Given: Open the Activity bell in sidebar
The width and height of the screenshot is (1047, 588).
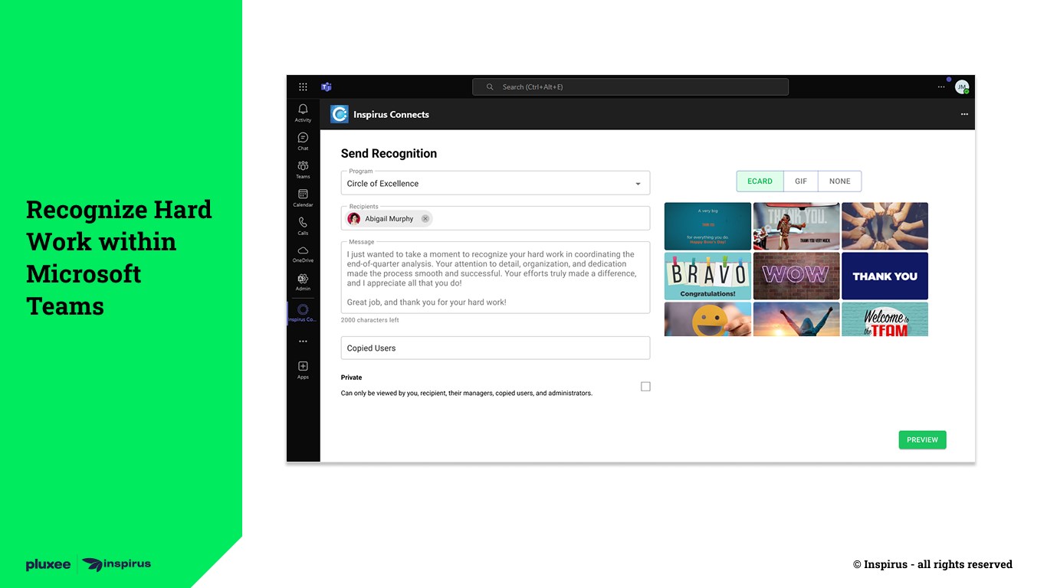Looking at the screenshot, I should (x=303, y=113).
